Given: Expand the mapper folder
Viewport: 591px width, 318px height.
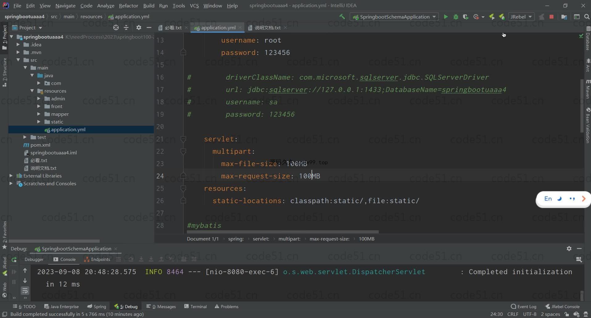Looking at the screenshot, I should [39, 114].
